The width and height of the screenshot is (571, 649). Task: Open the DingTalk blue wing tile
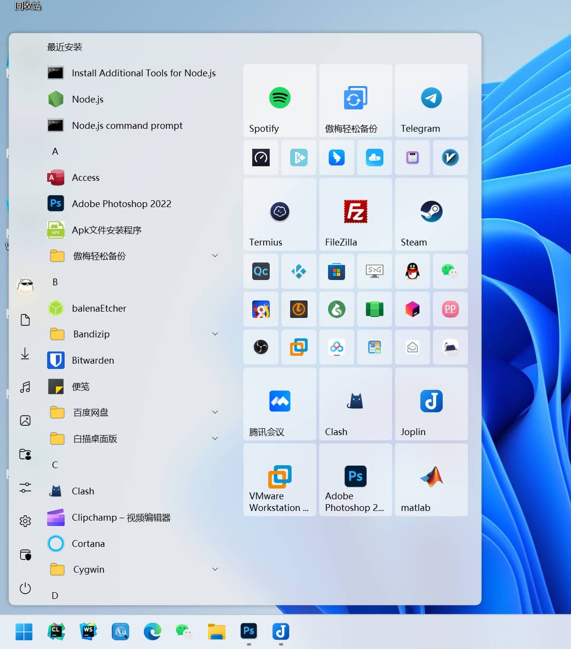pos(337,158)
